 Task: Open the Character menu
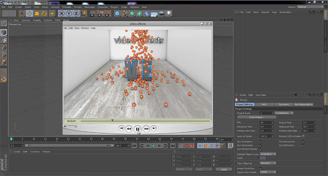click(102, 7)
